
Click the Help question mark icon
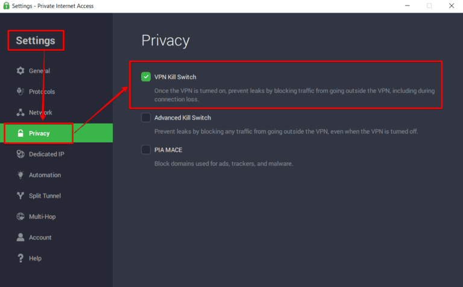[x=20, y=258]
